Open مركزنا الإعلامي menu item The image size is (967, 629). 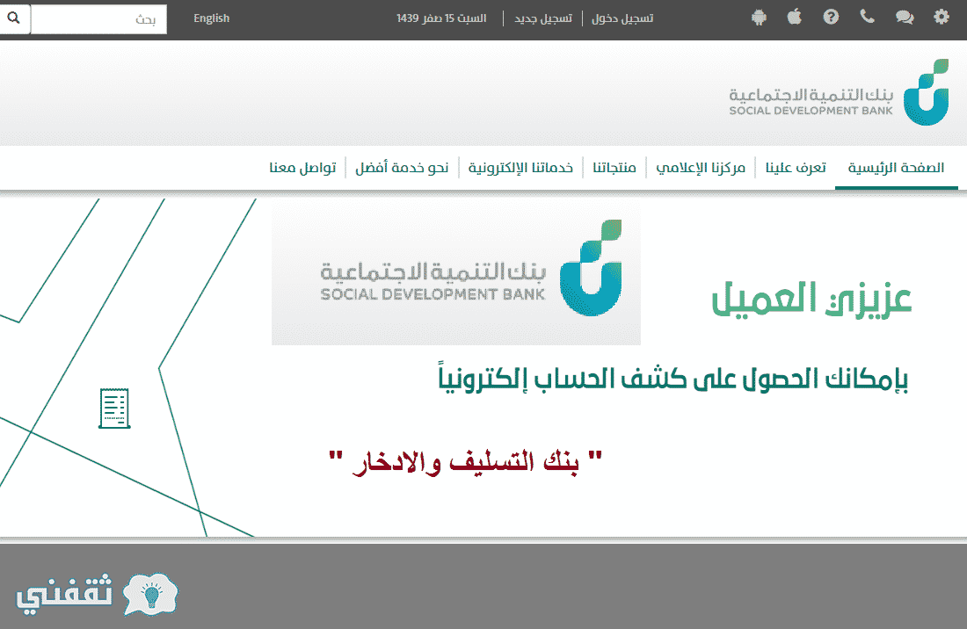pyautogui.click(x=701, y=168)
